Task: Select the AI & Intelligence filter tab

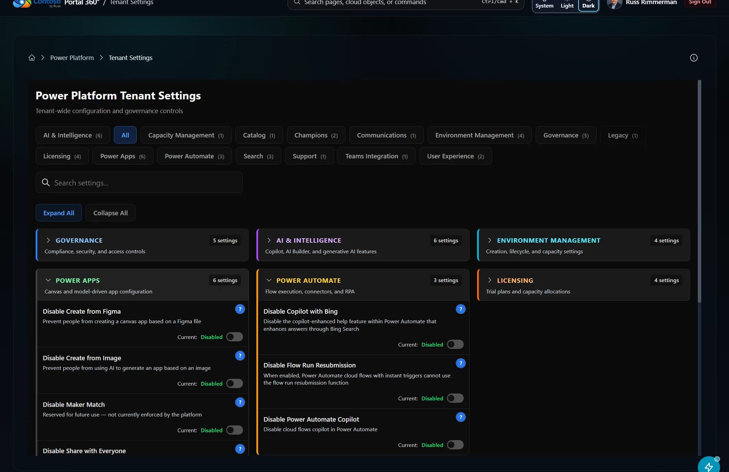Action: coord(73,135)
